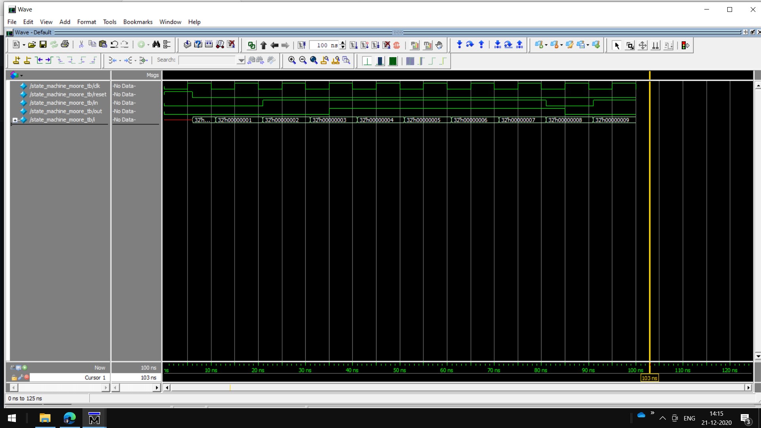Image resolution: width=761 pixels, height=428 pixels.
Task: Click the Save icon in toolbar
Action: [43, 45]
